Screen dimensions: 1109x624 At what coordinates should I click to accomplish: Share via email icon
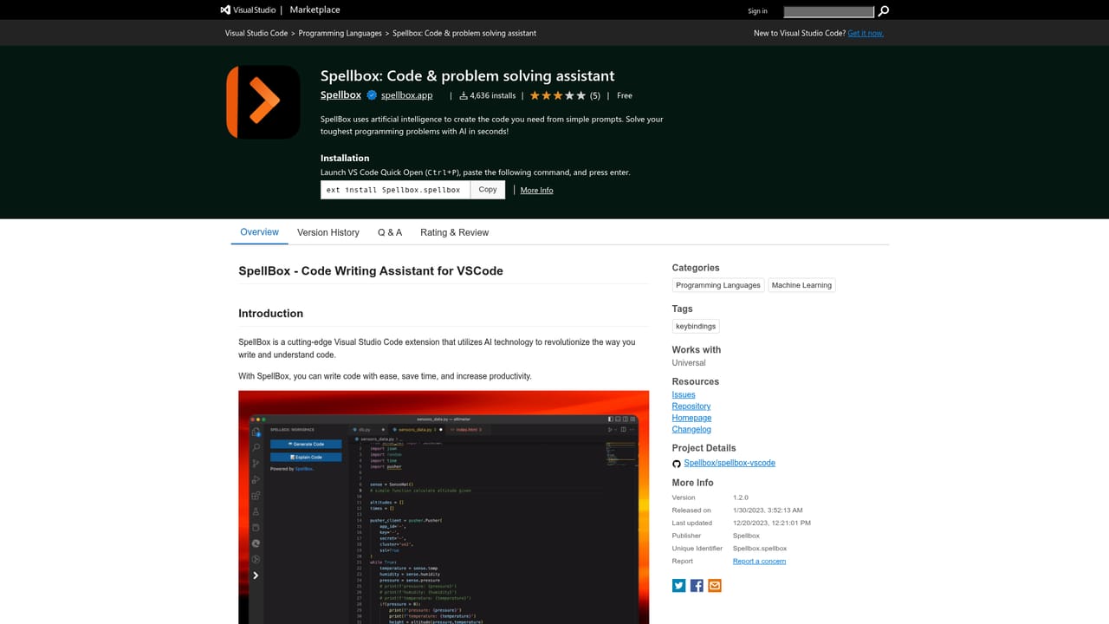click(x=715, y=586)
